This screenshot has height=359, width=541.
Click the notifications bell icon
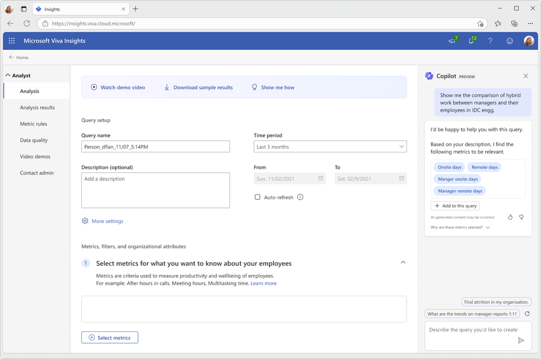point(472,41)
